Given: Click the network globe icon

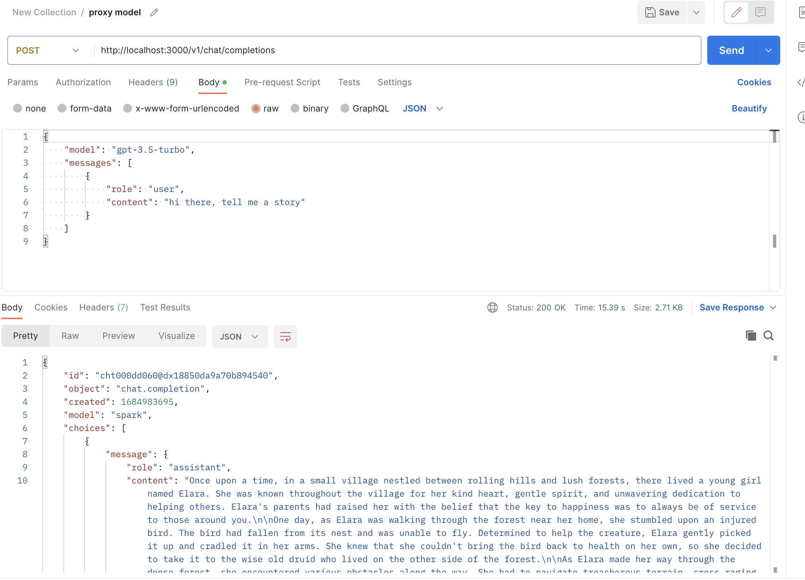Looking at the screenshot, I should tap(492, 307).
